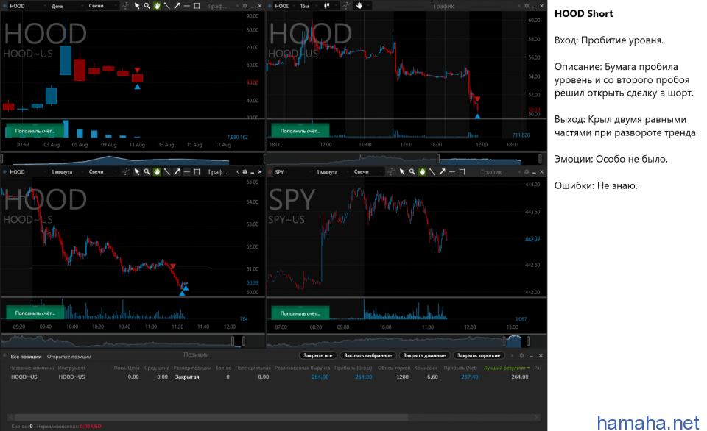Click the Комиссии column header
This screenshot has width=707, height=431.
tap(425, 368)
